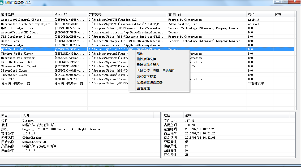This screenshot has width=301, height=167.
Task: Click class ID {28BCCB9A-E66B-4... cell
Action: pyautogui.click(x=69, y=37)
